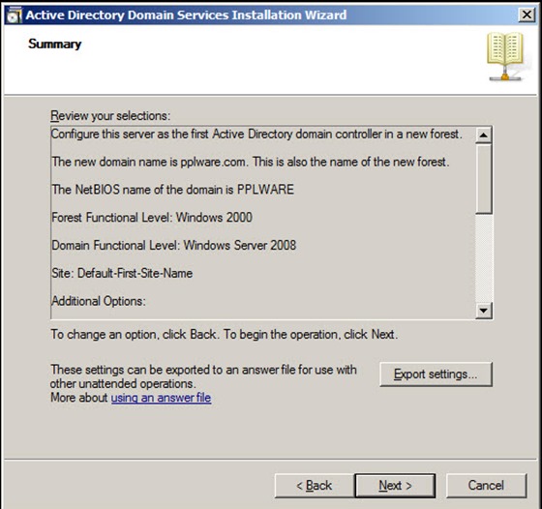The height and width of the screenshot is (509, 542).
Task: Click the scroll down arrow in selections list
Action: pyautogui.click(x=484, y=311)
